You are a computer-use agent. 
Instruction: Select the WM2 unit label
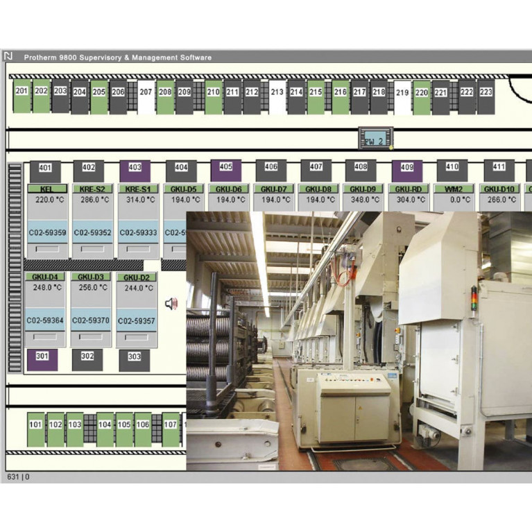(452, 189)
